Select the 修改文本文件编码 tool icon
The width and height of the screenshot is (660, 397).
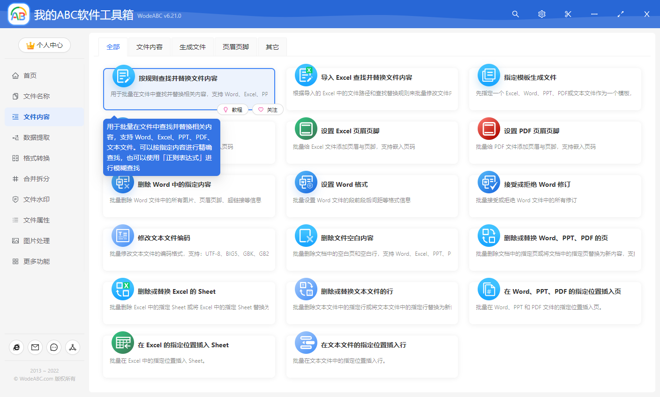coord(122,236)
